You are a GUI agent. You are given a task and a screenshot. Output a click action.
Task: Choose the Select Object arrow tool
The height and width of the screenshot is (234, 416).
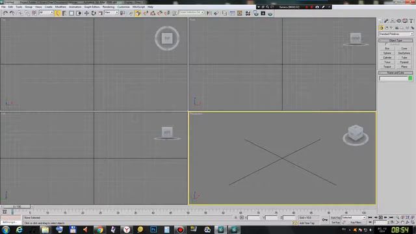point(58,13)
